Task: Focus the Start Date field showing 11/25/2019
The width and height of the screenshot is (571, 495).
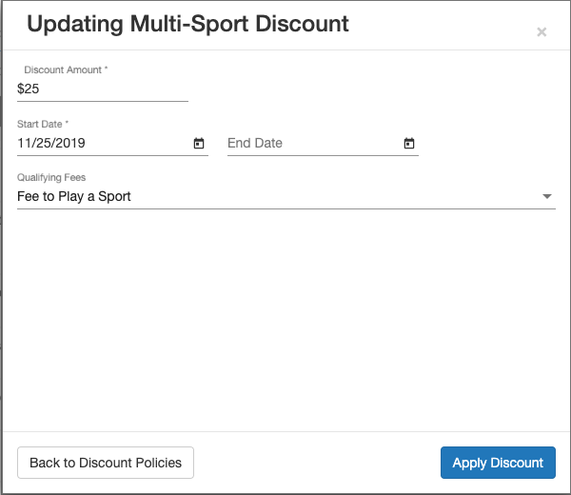Action: [95, 143]
